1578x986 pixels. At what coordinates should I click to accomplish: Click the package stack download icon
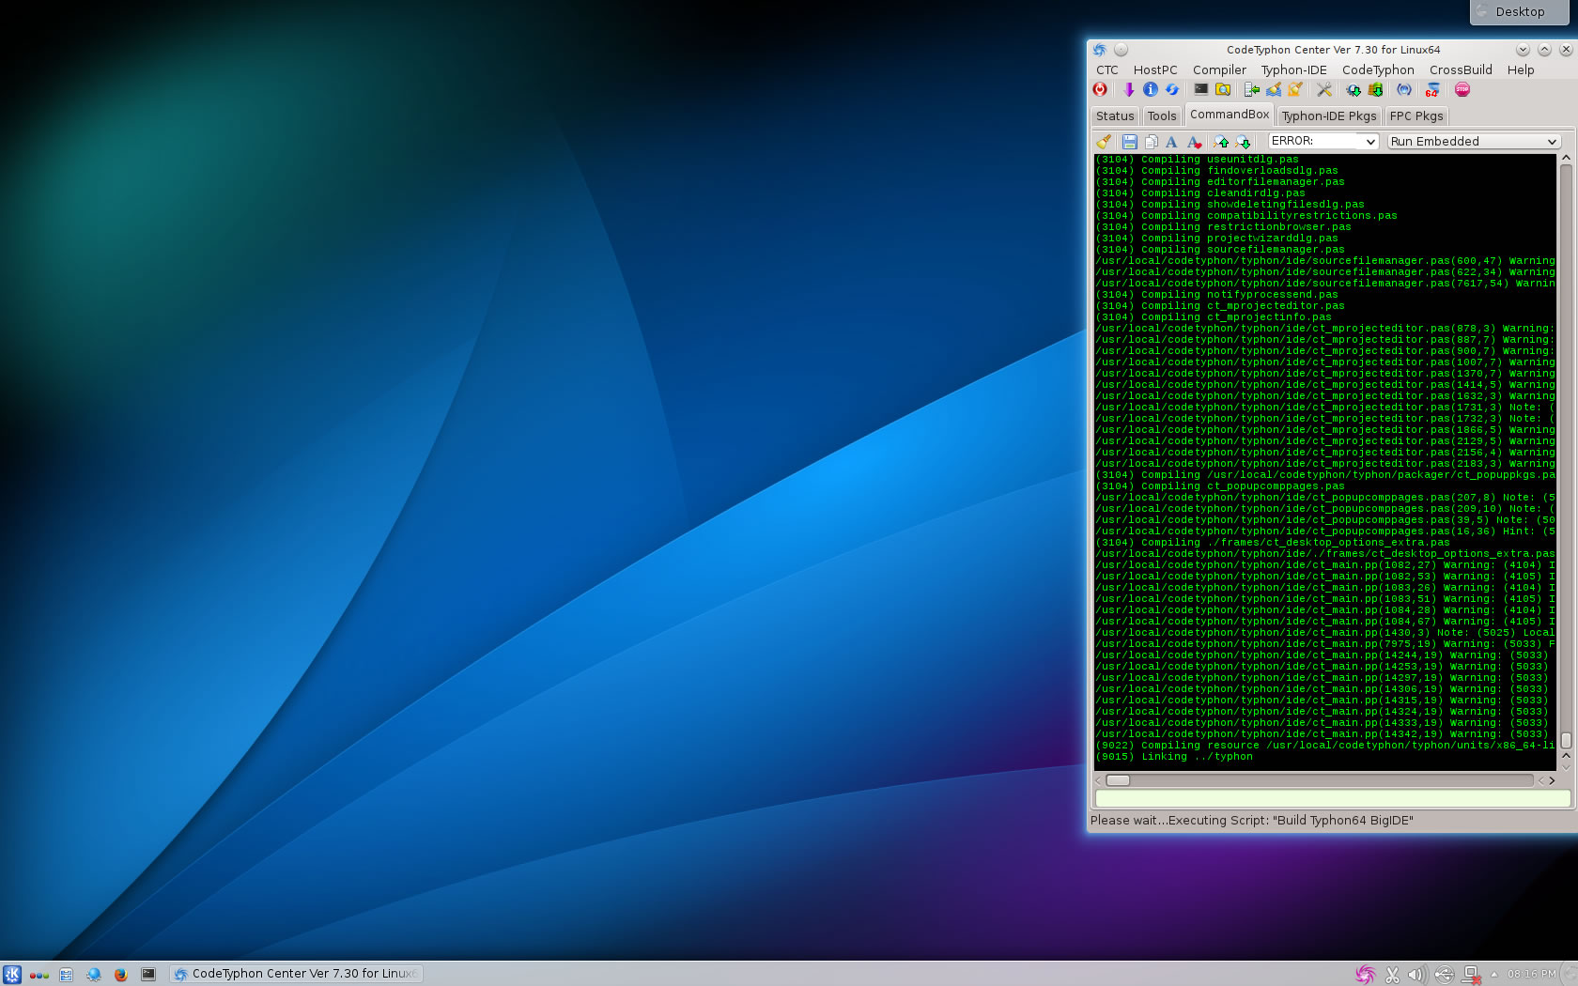coord(1375,90)
